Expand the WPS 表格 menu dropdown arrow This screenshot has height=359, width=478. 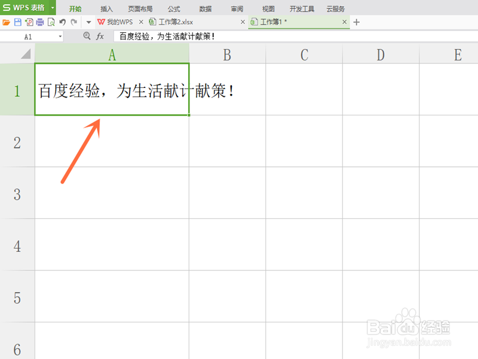coord(53,7)
